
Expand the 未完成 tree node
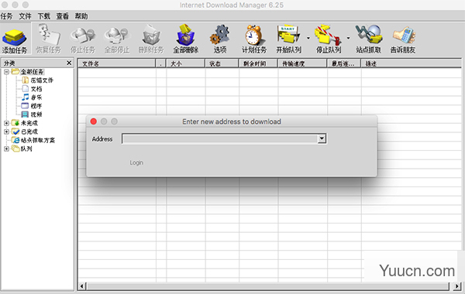(x=6, y=123)
